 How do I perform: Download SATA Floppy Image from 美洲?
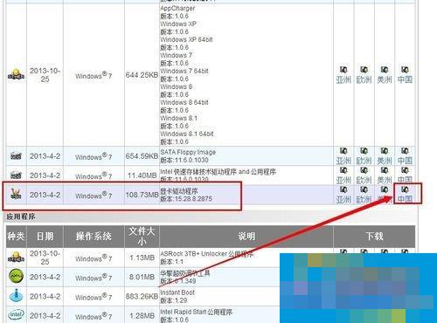[x=385, y=156]
